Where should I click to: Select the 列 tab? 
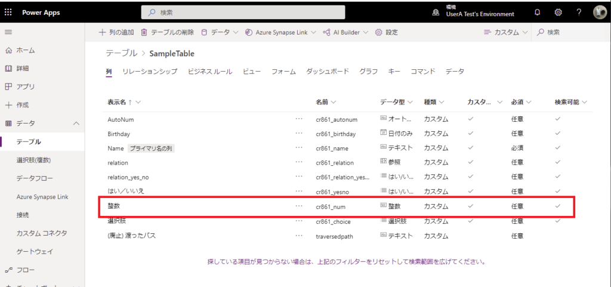109,72
